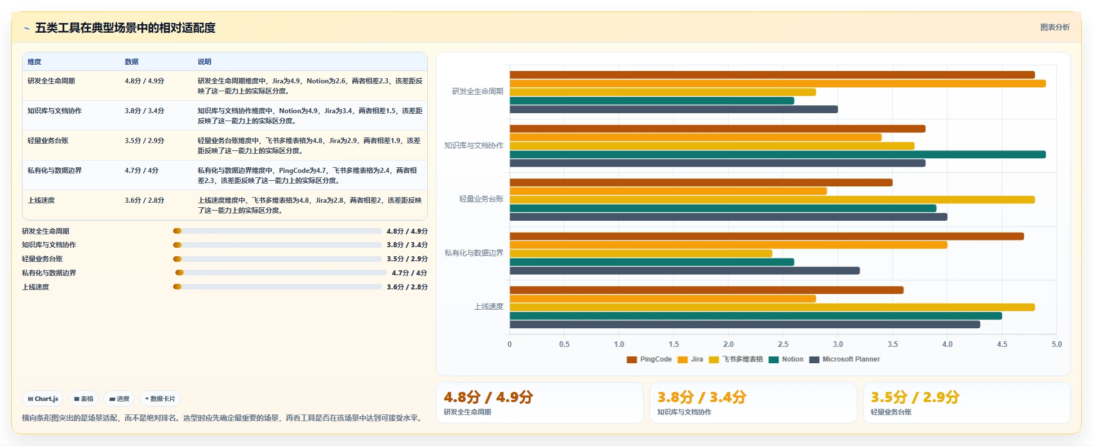Open the 轻量业务台账 data card

[967, 403]
